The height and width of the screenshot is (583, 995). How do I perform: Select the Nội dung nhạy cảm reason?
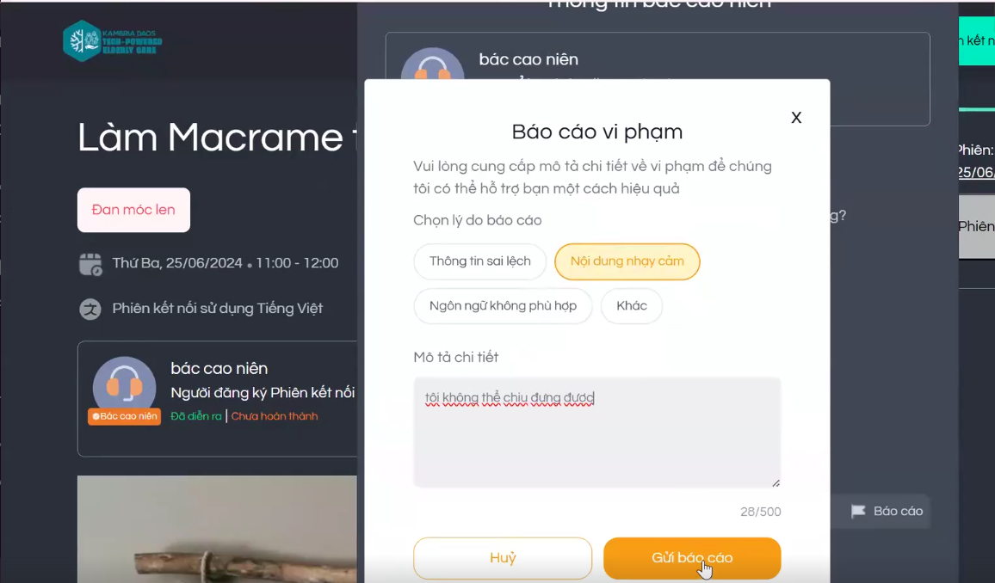(627, 261)
